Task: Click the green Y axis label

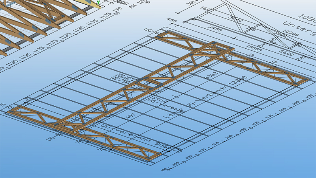Action: point(98,2)
